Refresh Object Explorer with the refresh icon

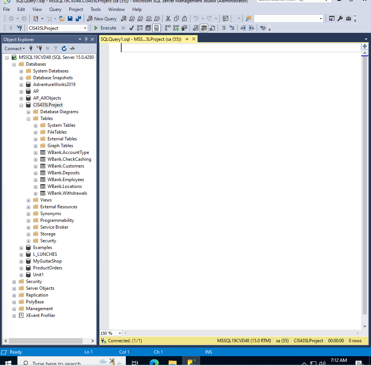coord(64,49)
